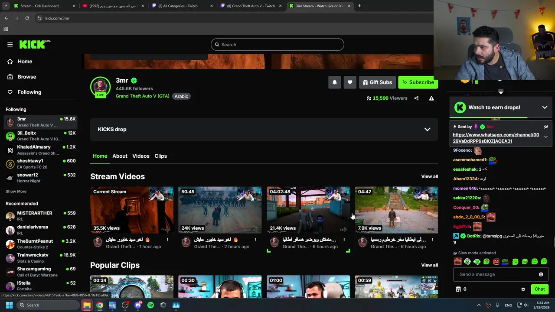Collapse the Watch to earn drops panel
The height and width of the screenshot is (312, 555).
(x=545, y=107)
